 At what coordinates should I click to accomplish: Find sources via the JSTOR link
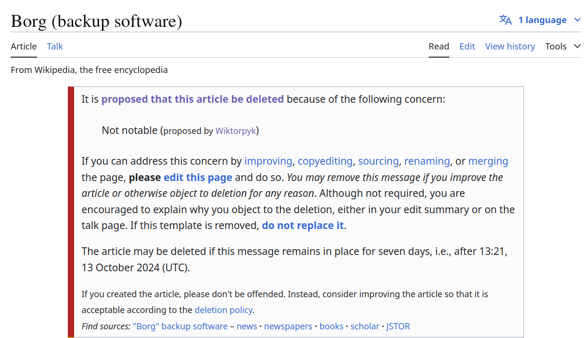coord(398,326)
